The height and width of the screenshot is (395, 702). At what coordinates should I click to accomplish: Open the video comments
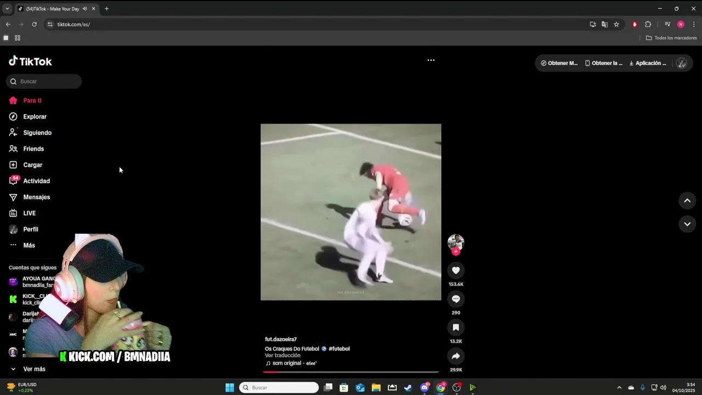(x=456, y=299)
